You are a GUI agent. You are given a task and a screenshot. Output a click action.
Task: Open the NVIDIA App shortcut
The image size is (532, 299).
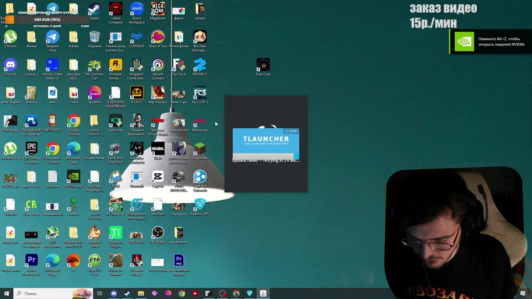[74, 179]
